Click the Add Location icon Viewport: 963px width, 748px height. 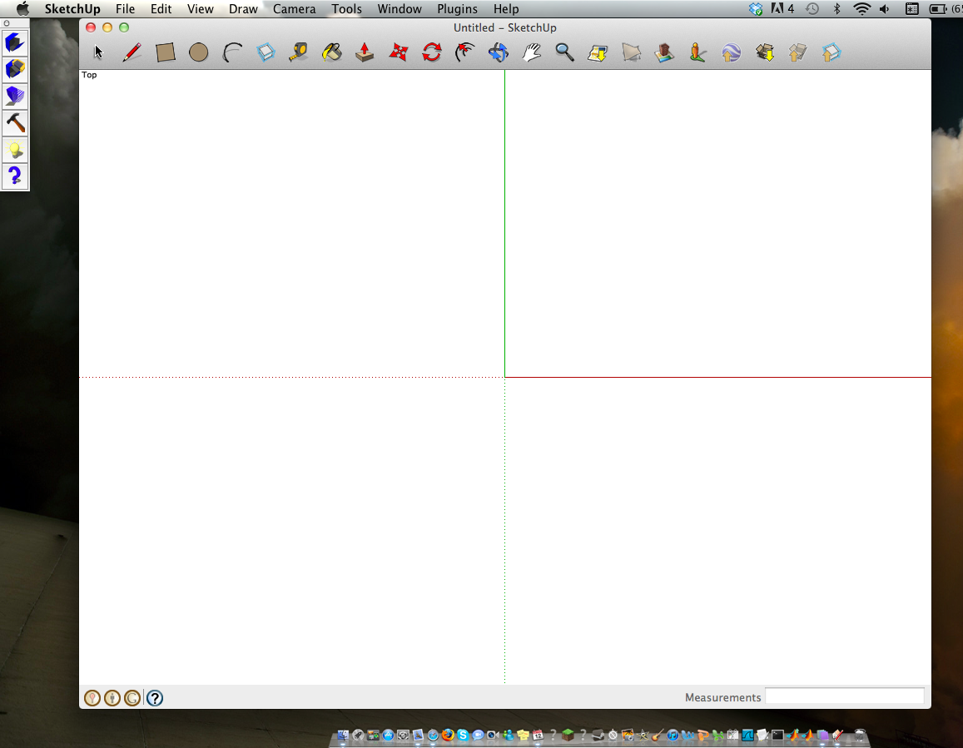tap(598, 52)
